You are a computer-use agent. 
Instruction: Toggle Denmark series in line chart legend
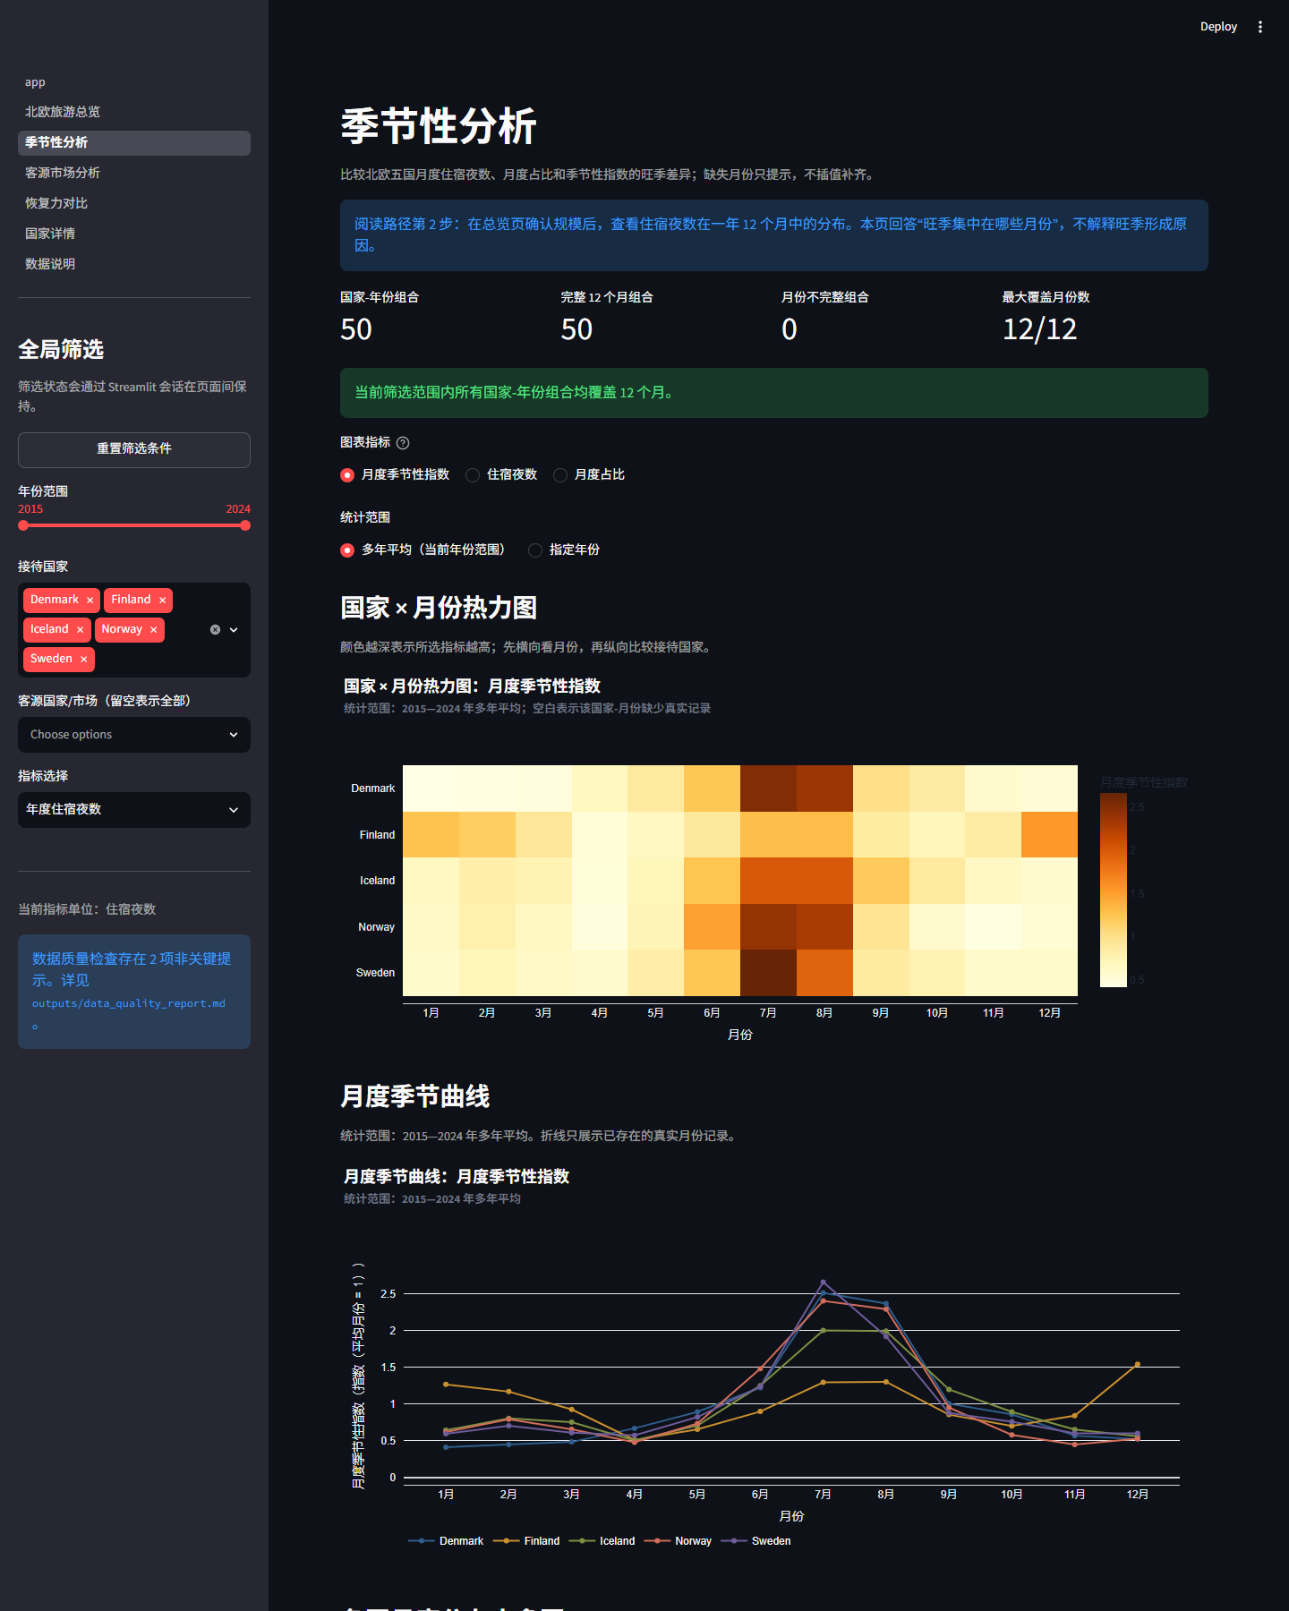(x=446, y=1541)
